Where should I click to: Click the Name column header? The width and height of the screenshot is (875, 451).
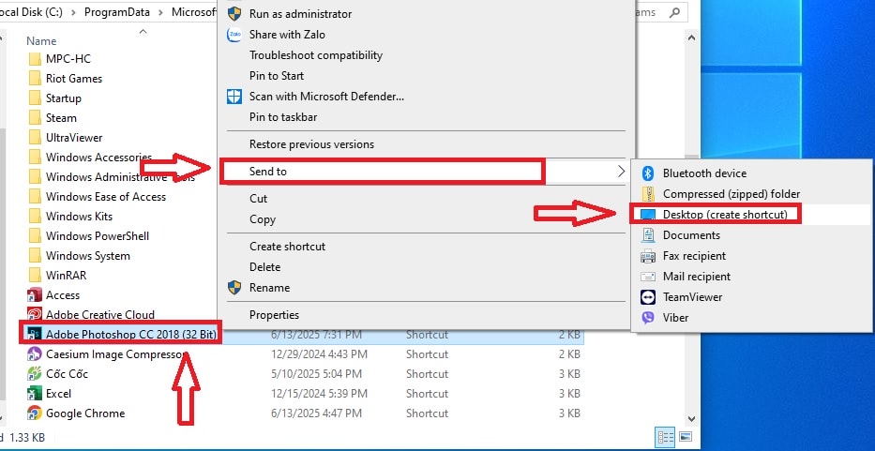(x=41, y=41)
